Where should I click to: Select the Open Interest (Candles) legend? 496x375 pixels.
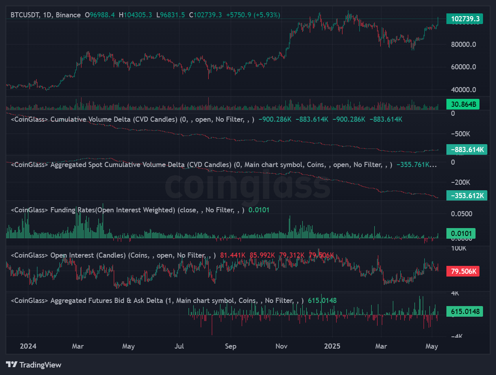[x=85, y=255]
